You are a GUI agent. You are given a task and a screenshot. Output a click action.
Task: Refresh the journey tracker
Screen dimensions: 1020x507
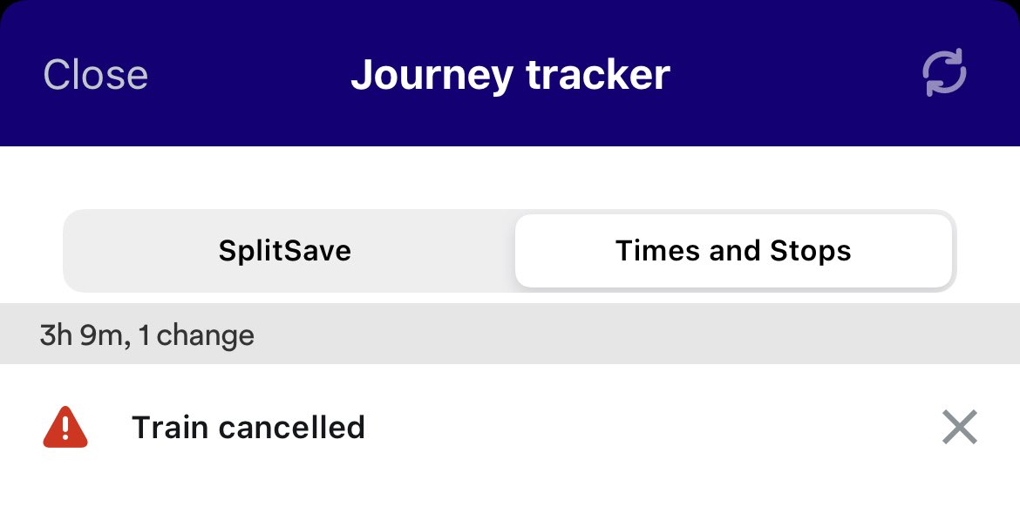click(945, 74)
